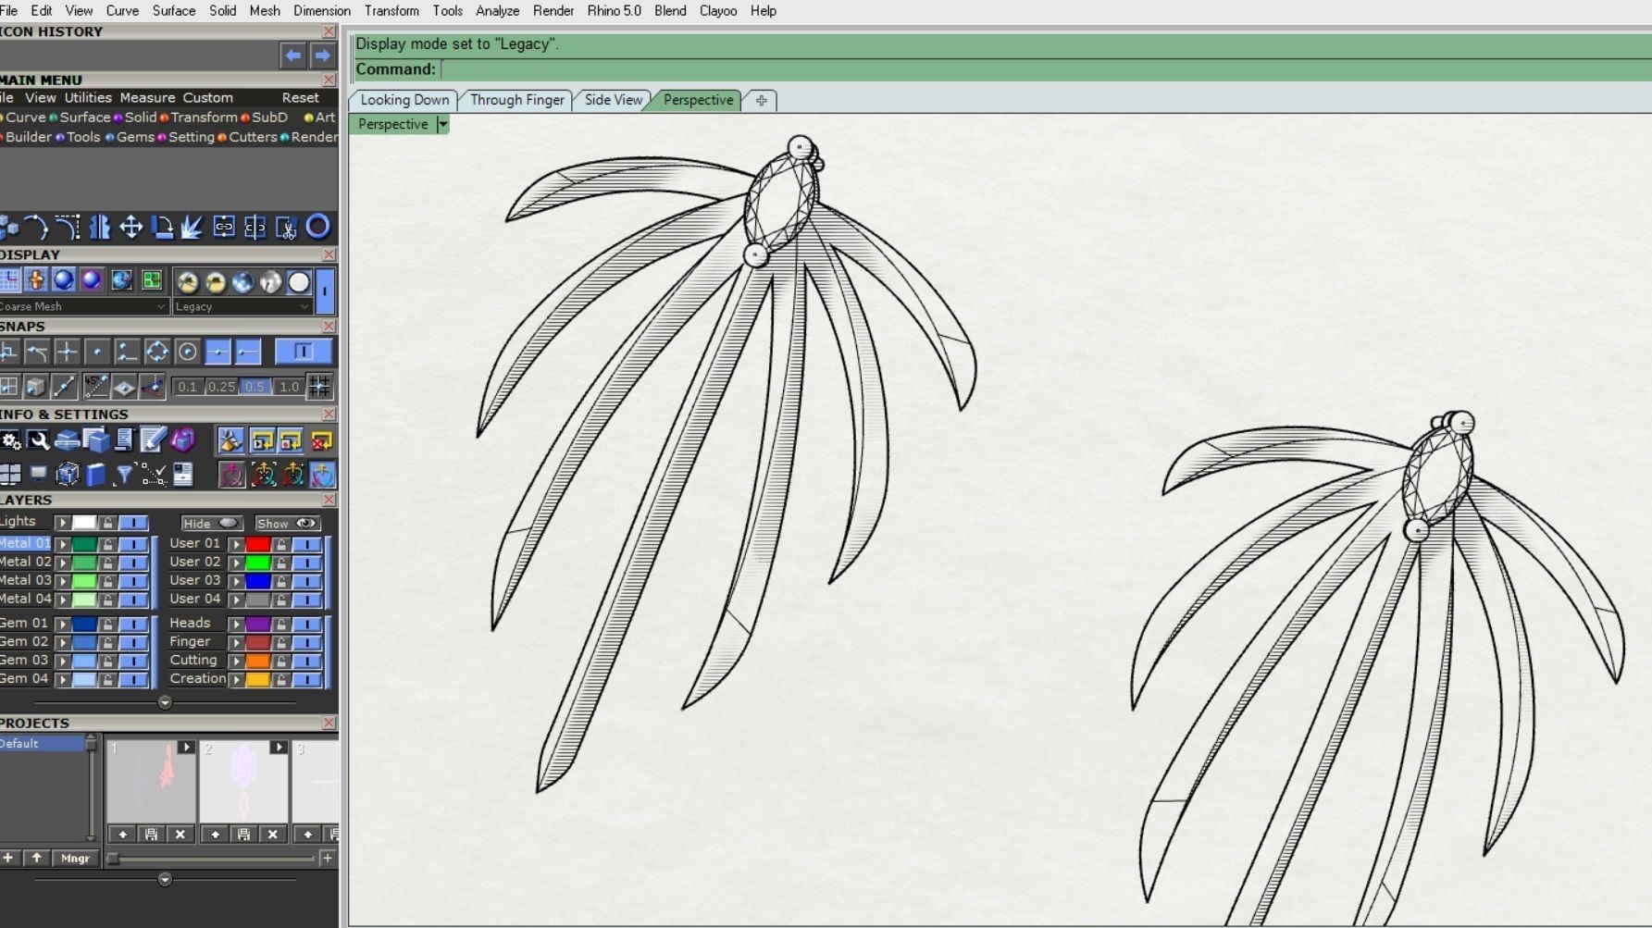The height and width of the screenshot is (928, 1652).
Task: Add a new viewport tab with plus
Action: pos(761,100)
